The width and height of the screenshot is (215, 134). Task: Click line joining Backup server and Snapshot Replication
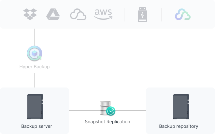[x=84, y=110]
